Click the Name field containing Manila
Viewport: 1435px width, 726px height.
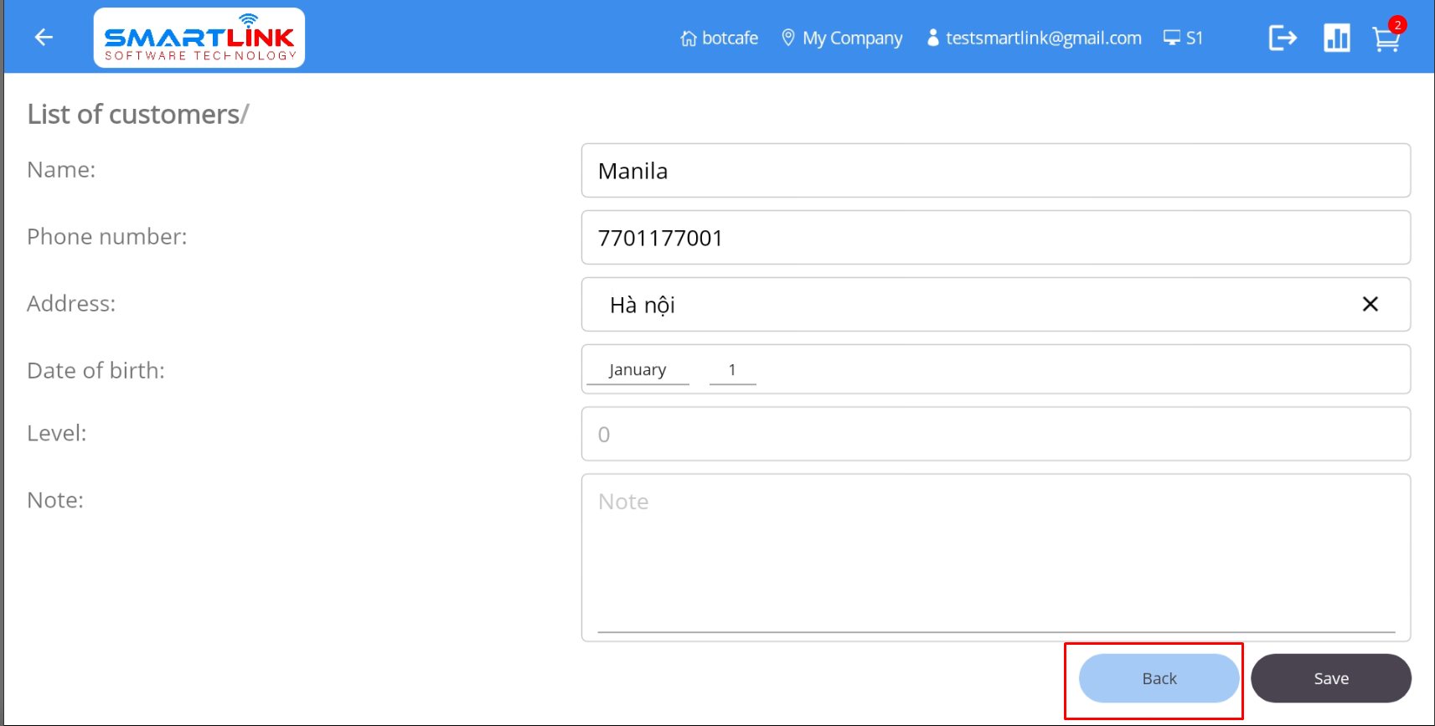(x=995, y=171)
